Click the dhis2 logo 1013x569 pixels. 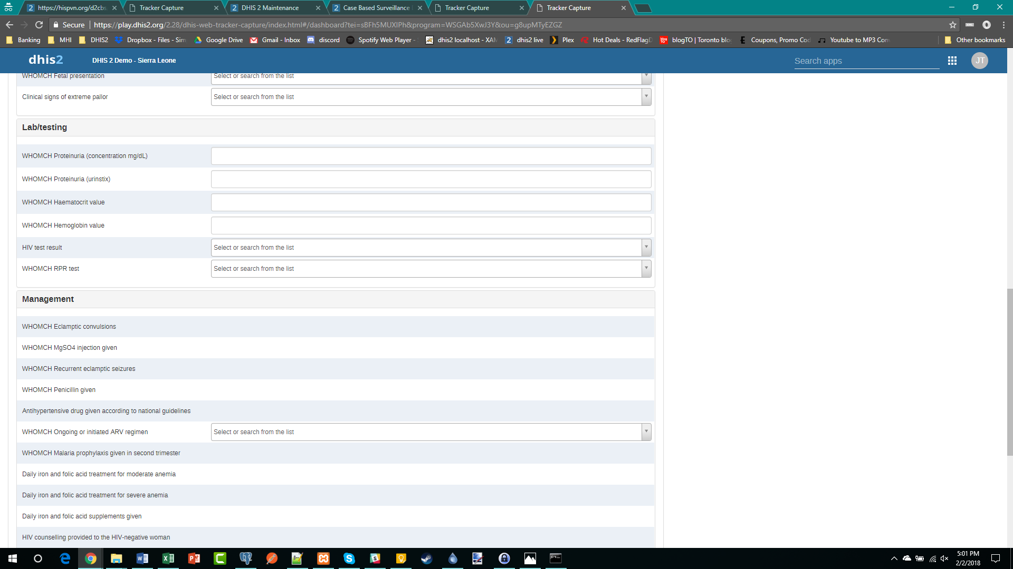45,60
